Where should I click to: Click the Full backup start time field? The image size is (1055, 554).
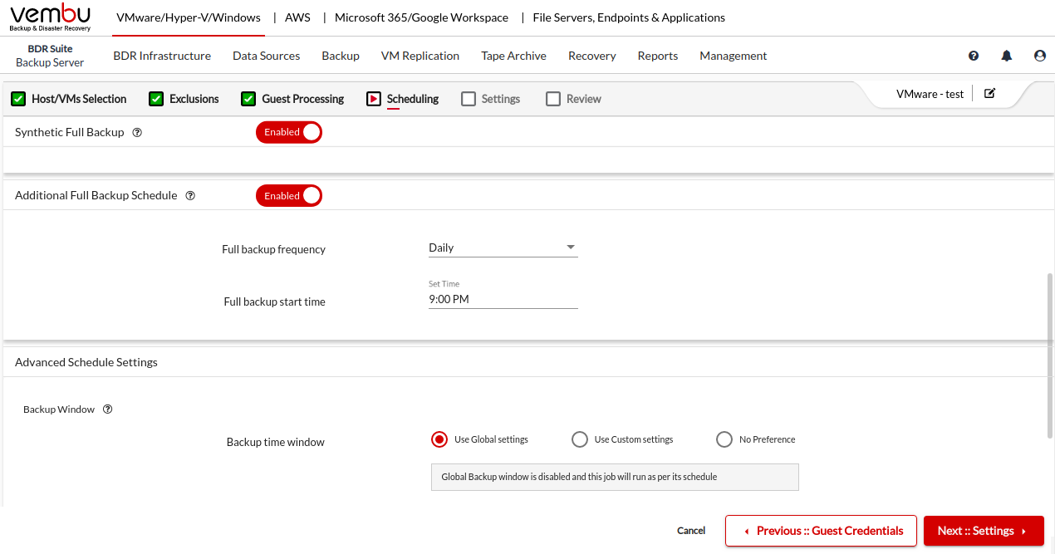tap(503, 299)
